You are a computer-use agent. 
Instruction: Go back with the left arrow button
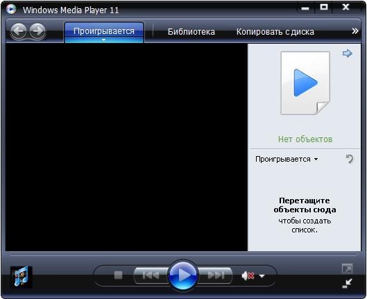click(x=19, y=31)
